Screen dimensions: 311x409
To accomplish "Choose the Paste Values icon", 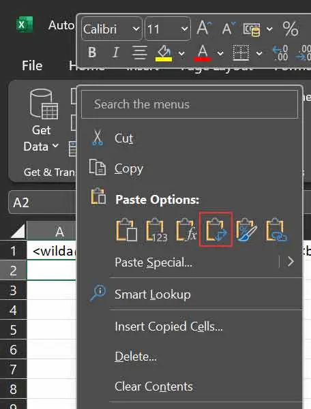I will click(156, 230).
